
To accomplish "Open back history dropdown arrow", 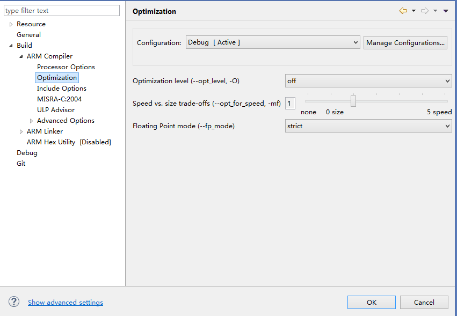I will tap(414, 11).
